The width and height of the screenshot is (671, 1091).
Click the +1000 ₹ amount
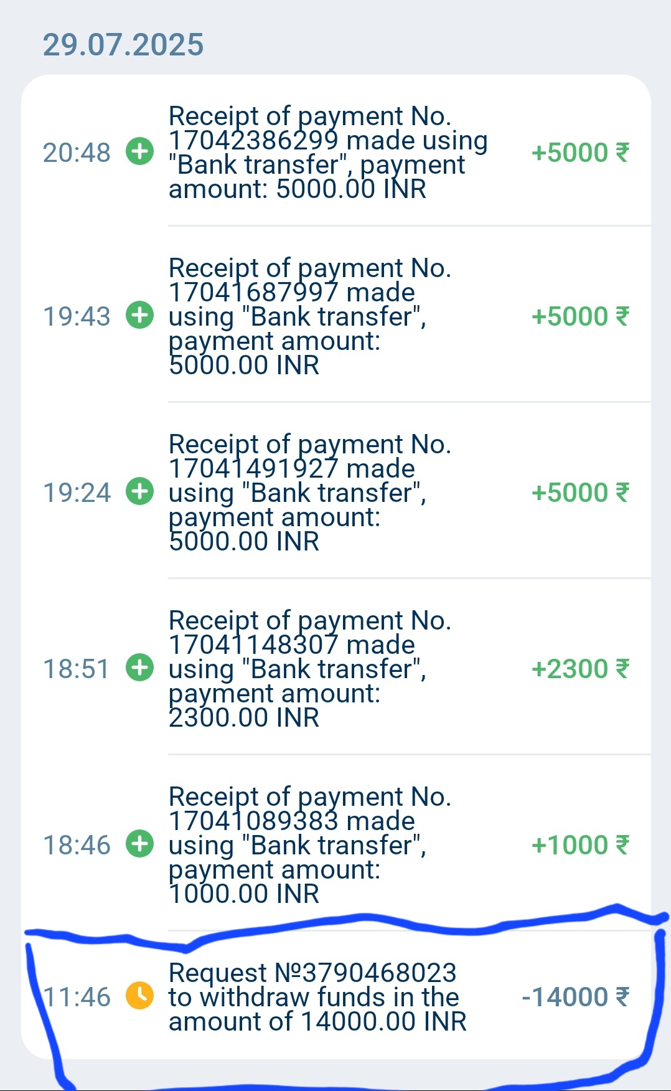[x=580, y=845]
